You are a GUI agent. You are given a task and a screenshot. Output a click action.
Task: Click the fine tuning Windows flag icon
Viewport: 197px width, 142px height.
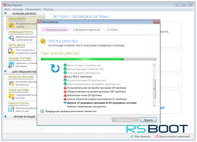pyautogui.click(x=11, y=96)
